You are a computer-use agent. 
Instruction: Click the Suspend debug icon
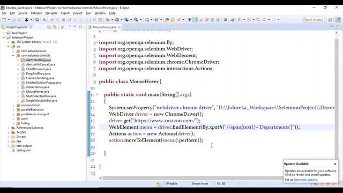pyautogui.click(x=58, y=20)
